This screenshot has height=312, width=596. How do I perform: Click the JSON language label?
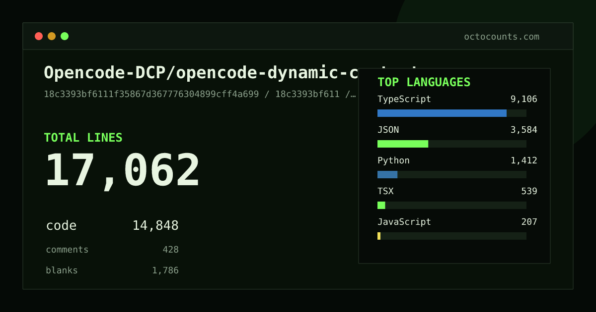pos(388,130)
